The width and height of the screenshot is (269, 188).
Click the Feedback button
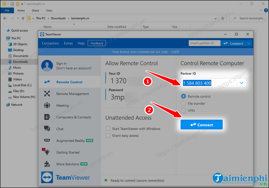coord(97,43)
